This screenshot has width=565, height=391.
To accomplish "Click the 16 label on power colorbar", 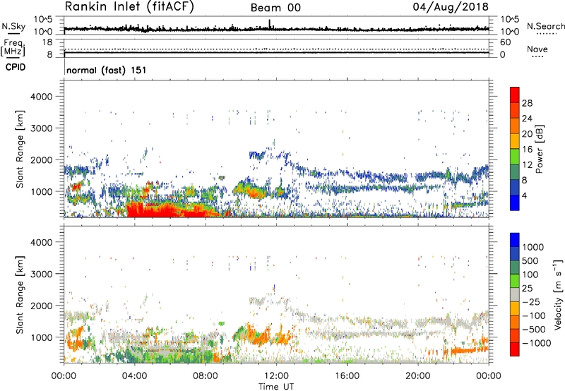I will pos(527,150).
